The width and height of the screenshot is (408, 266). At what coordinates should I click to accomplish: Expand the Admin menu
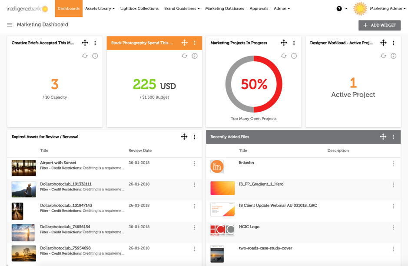[282, 8]
